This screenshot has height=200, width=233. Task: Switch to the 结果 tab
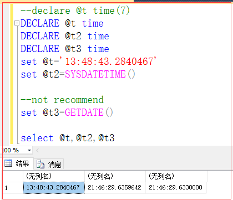click(x=18, y=163)
